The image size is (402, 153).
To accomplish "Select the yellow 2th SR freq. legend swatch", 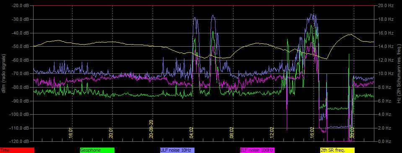I will [x=337, y=150].
